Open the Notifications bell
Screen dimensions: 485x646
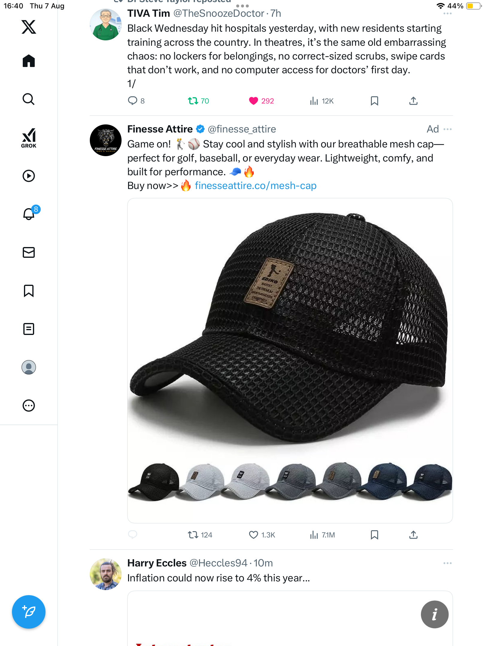(29, 214)
